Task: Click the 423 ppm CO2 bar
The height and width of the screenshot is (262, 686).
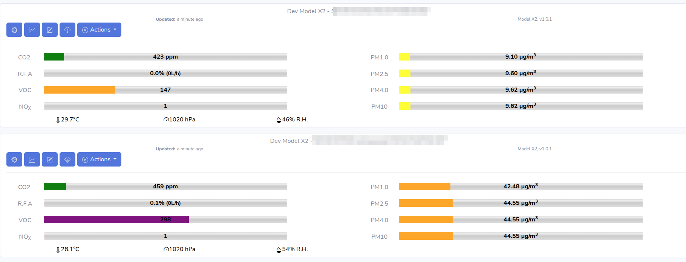Action: point(165,57)
